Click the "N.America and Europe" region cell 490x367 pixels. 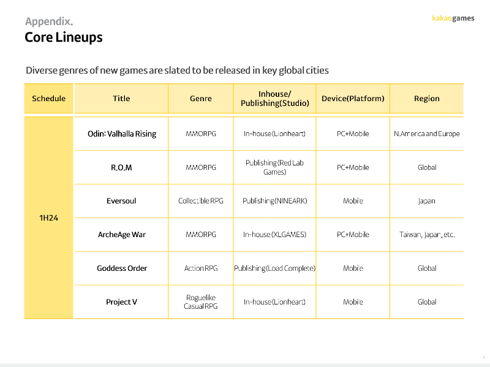(x=427, y=134)
